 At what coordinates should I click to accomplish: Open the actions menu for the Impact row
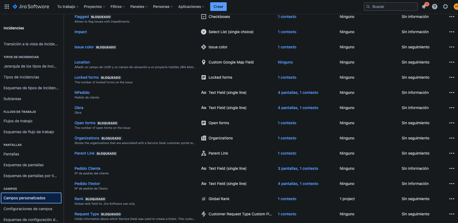click(x=452, y=32)
